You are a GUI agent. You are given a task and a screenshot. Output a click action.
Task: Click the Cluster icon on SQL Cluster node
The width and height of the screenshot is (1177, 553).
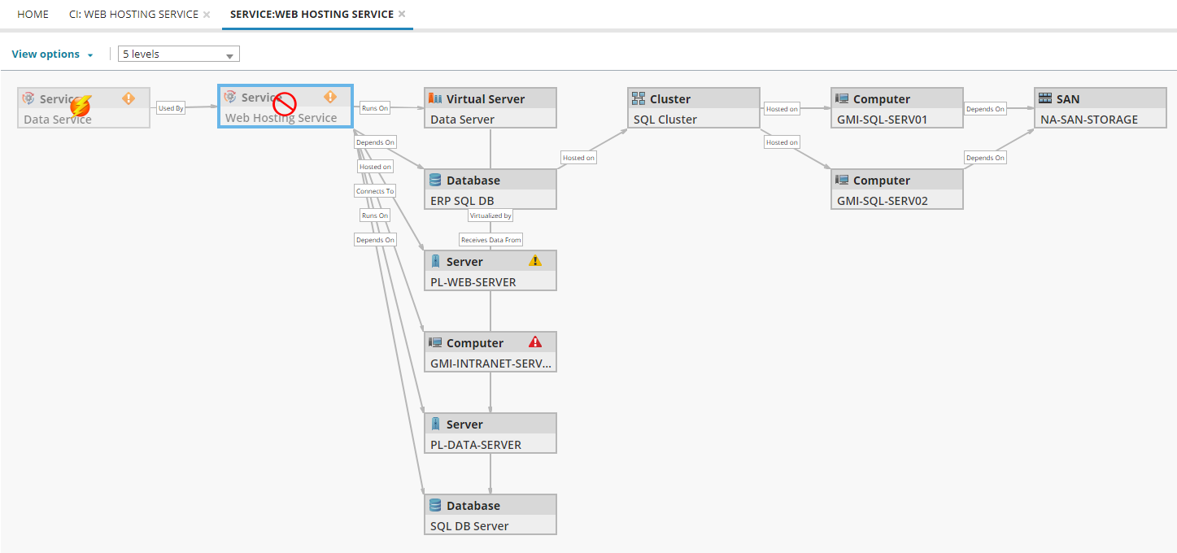click(639, 98)
